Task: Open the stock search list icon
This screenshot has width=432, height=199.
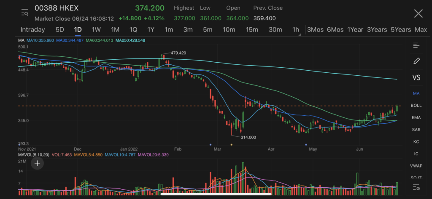Action: 24,13
